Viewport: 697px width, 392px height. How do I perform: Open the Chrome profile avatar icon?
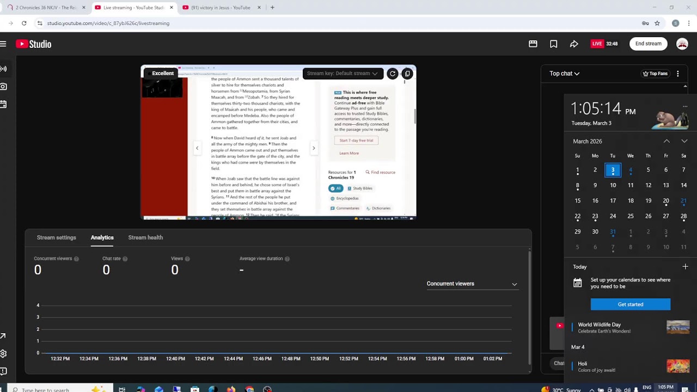(675, 23)
